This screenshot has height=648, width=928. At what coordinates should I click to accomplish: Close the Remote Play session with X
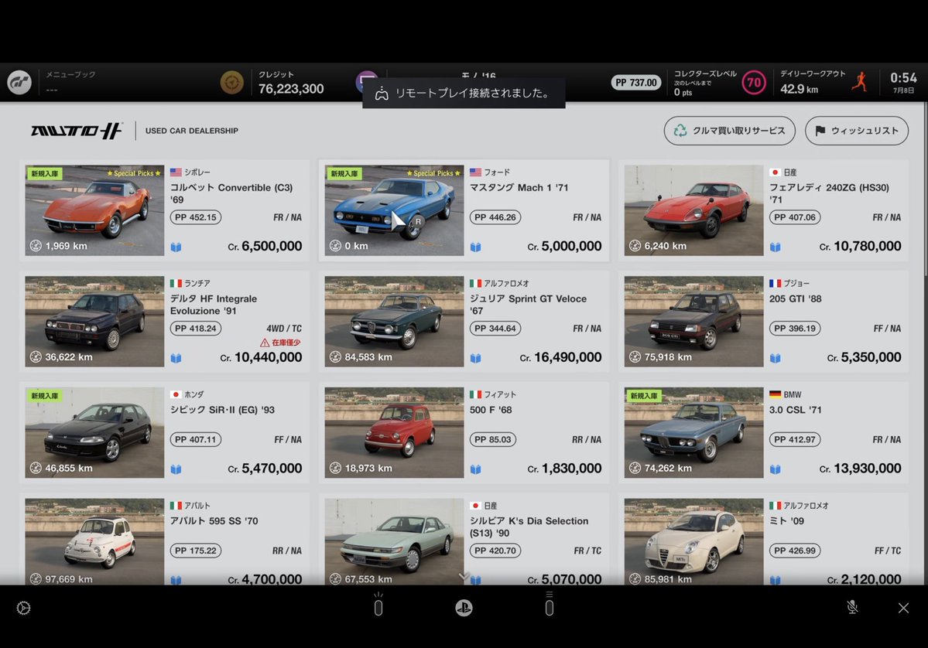point(903,608)
